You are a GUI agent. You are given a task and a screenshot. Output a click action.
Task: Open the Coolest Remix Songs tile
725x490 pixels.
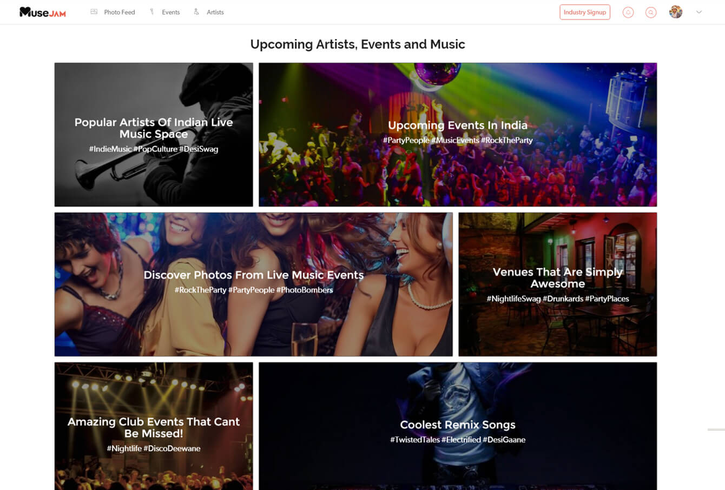coord(458,426)
